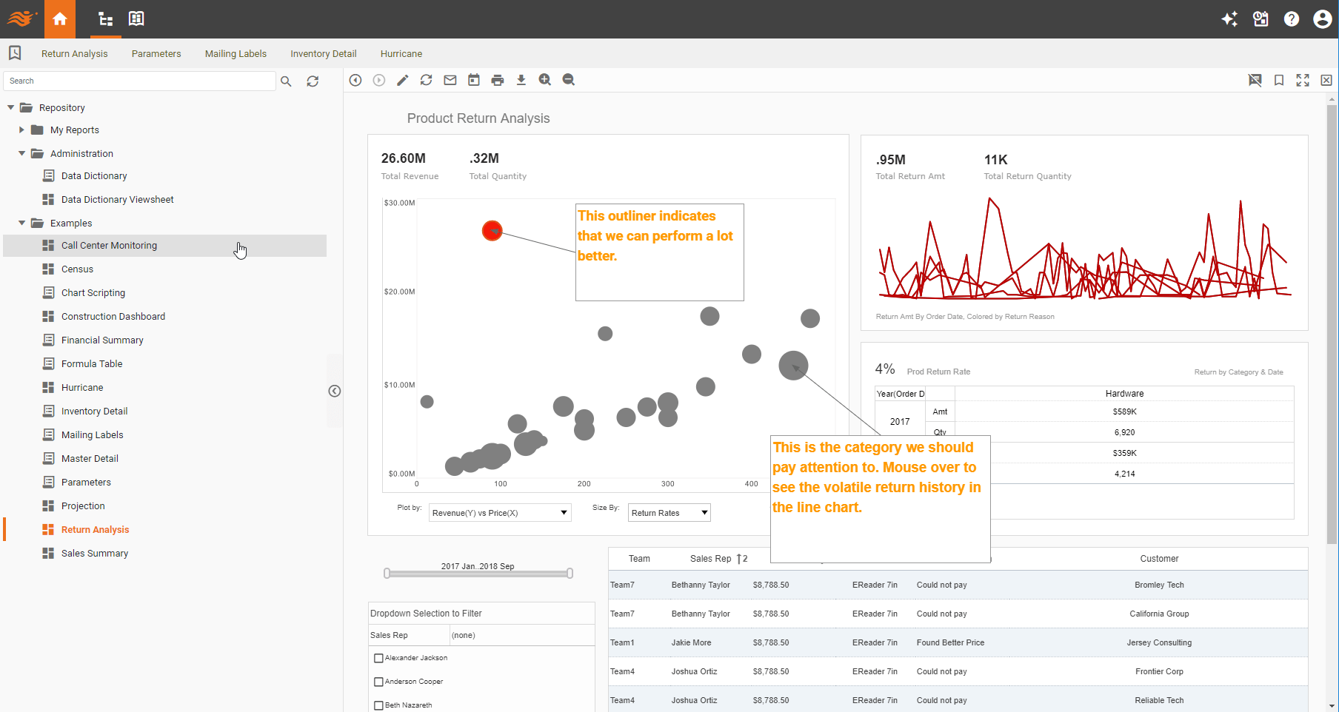
Task: Click the vertical scrollbar of dashboard
Action: (x=1332, y=324)
